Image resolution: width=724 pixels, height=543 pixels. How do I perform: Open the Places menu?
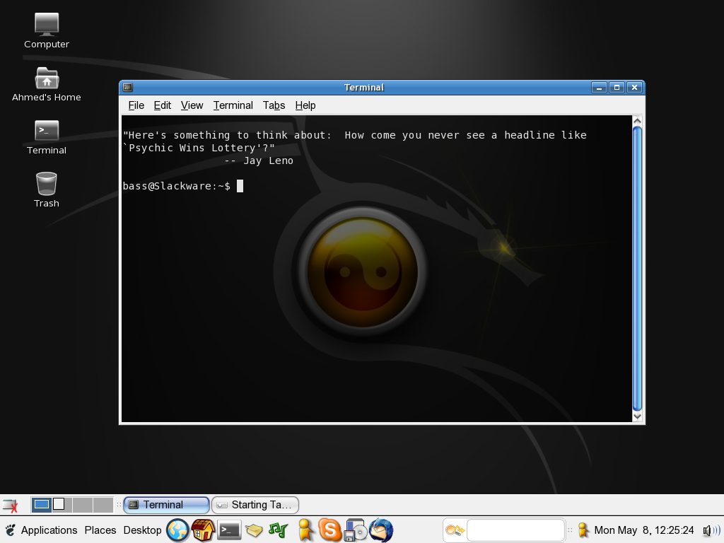100,530
